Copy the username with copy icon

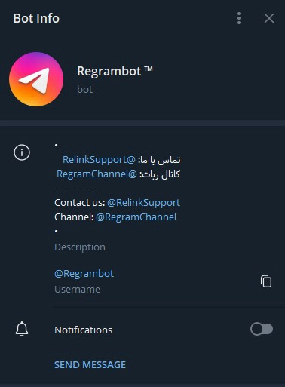[266, 281]
